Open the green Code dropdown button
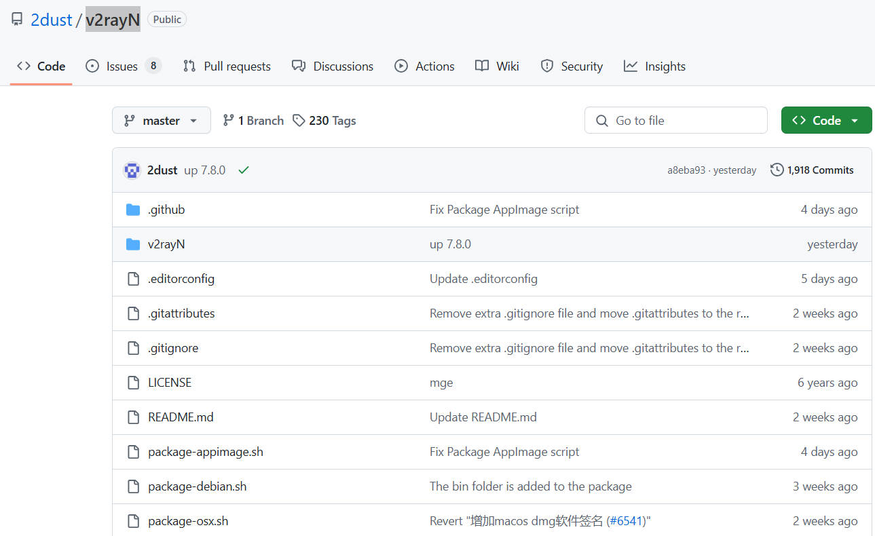Screen dimensions: 875x536 pyautogui.click(x=826, y=121)
